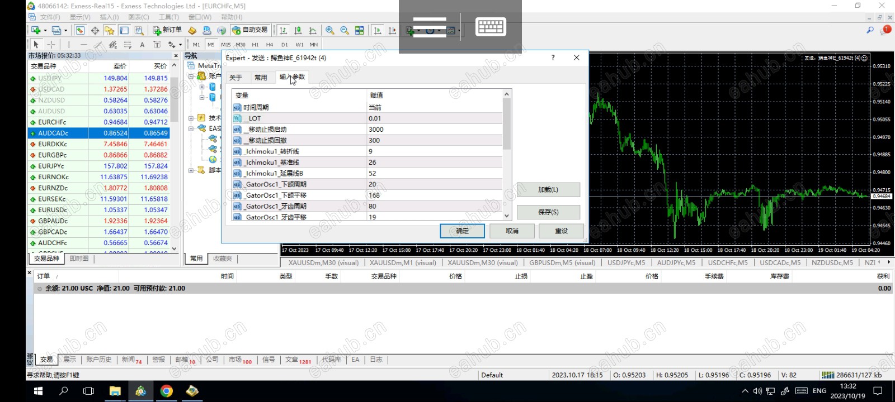Toggle the Terminal panel icon
Image resolution: width=895 pixels, height=402 pixels.
tap(124, 30)
